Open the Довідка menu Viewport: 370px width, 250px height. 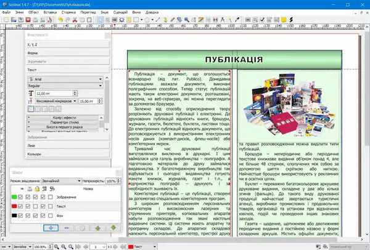click(152, 12)
